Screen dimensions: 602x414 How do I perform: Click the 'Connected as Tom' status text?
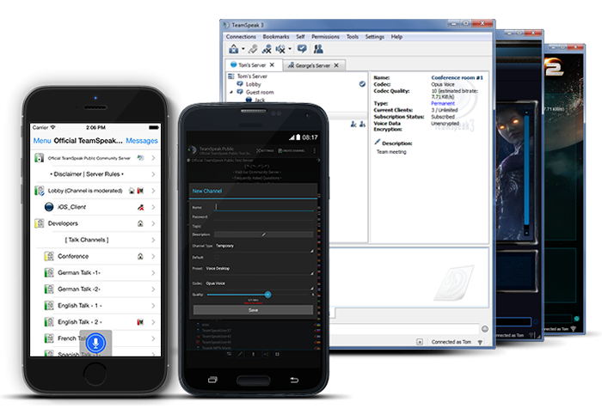(451, 342)
